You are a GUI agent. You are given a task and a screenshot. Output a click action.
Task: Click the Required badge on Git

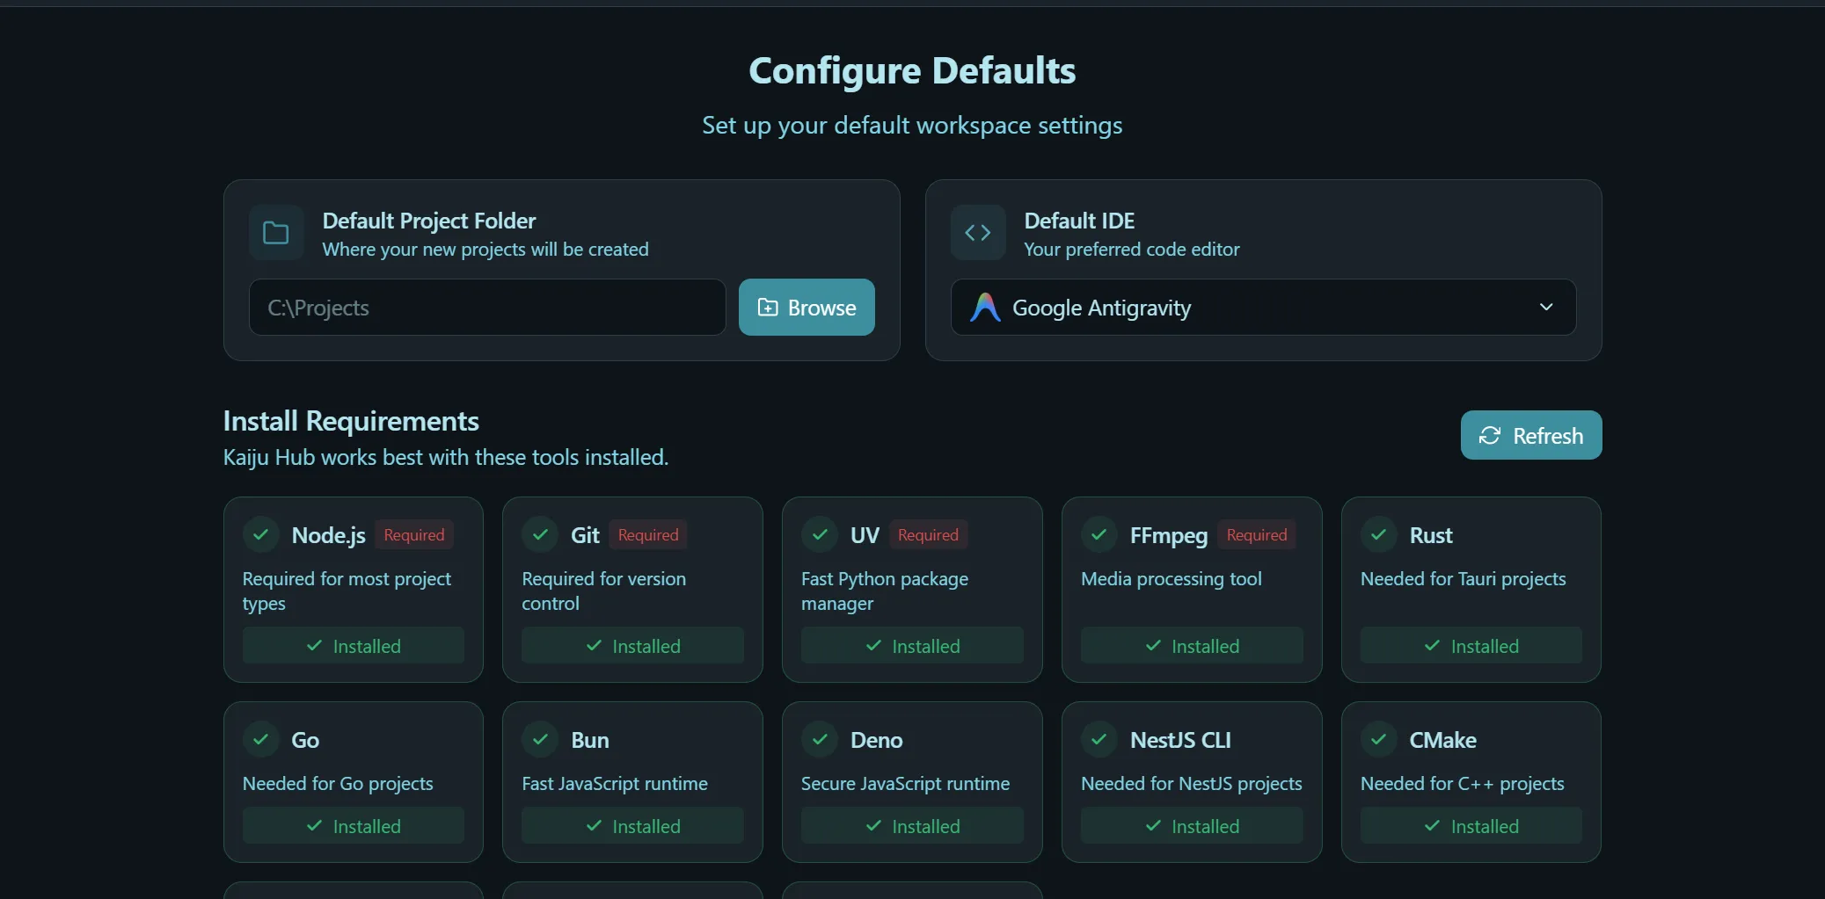point(648,535)
